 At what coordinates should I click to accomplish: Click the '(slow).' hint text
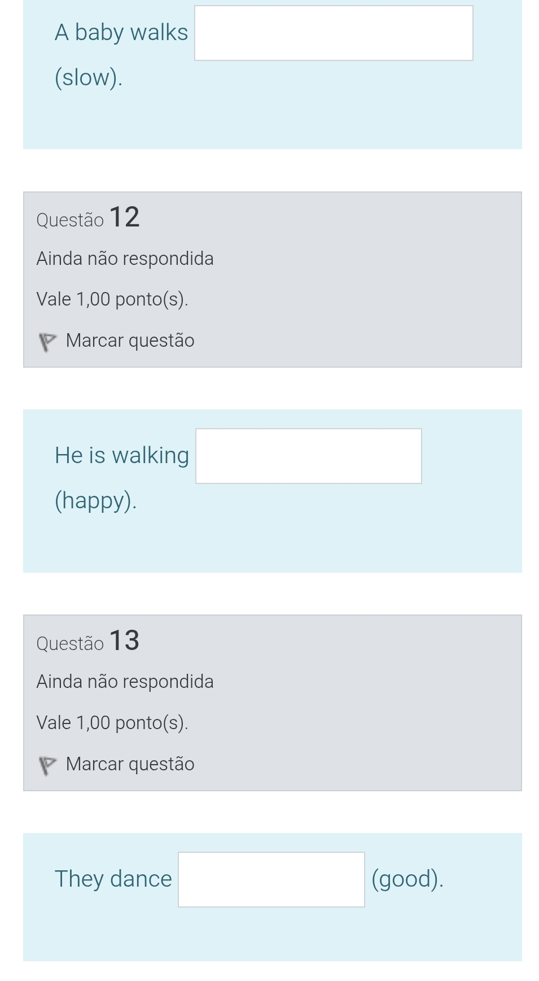coord(89,78)
